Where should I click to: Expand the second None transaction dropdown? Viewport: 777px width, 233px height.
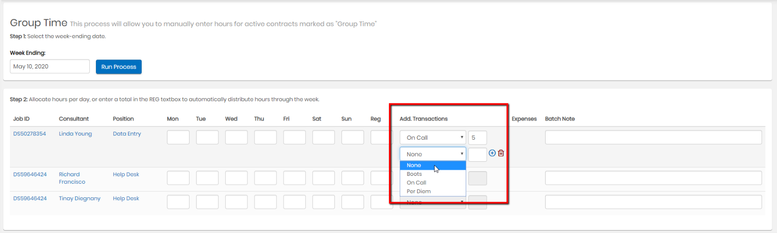[432, 154]
